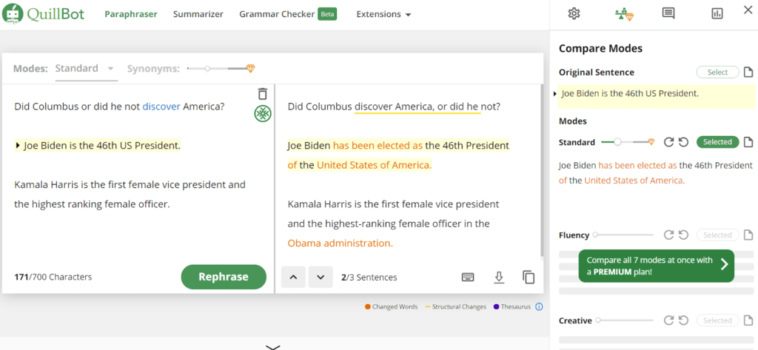Copy the Original Sentence text

click(748, 73)
